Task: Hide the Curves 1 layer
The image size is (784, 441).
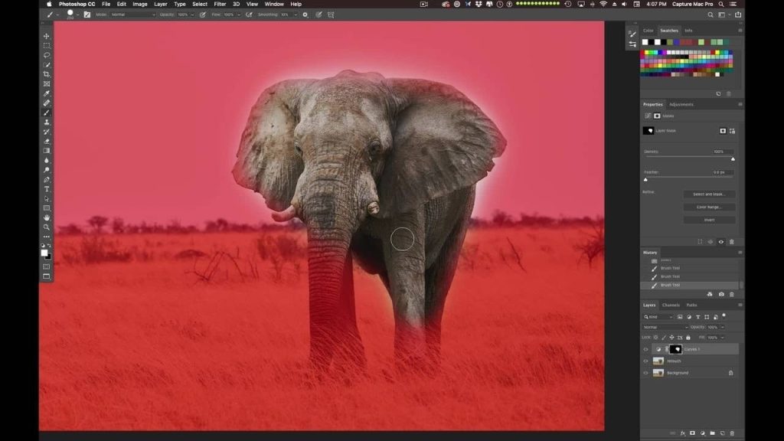Action: (x=645, y=349)
